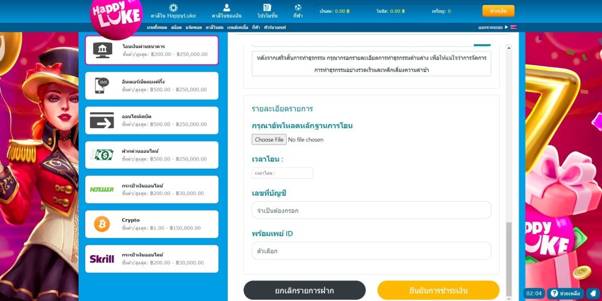Screen dimensions: 602x301
Task: Open the โปรโมชั่น promotions document icon
Action: point(267,8)
